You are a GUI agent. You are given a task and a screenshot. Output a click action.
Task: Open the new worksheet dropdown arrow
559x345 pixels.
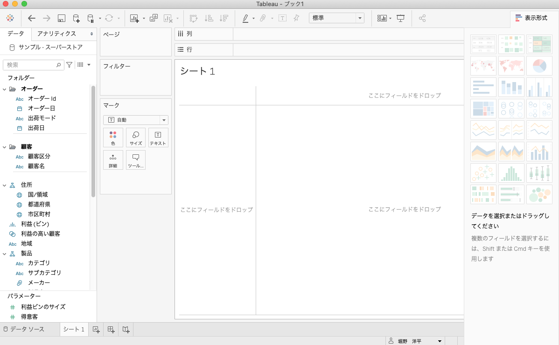(x=144, y=19)
